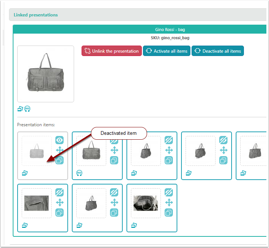Click the Presentation items: label
This screenshot has width=269, height=248.
pyautogui.click(x=36, y=125)
